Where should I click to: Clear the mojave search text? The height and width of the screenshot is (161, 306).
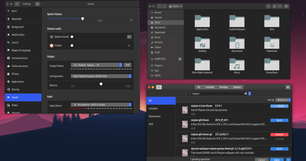click(x=245, y=94)
